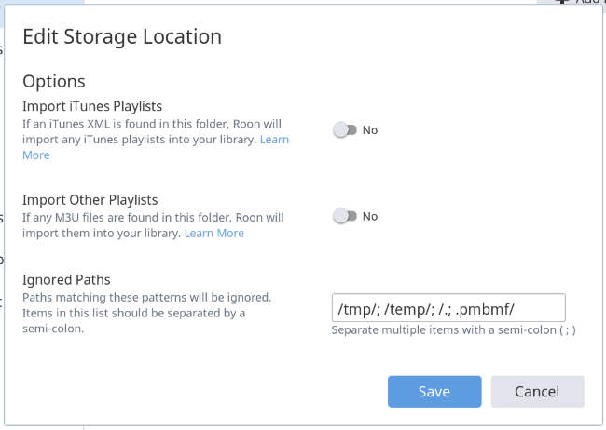Screen dimensions: 606x430
Task: Toggle Import iTunes Playlists switch
Action: 345,130
